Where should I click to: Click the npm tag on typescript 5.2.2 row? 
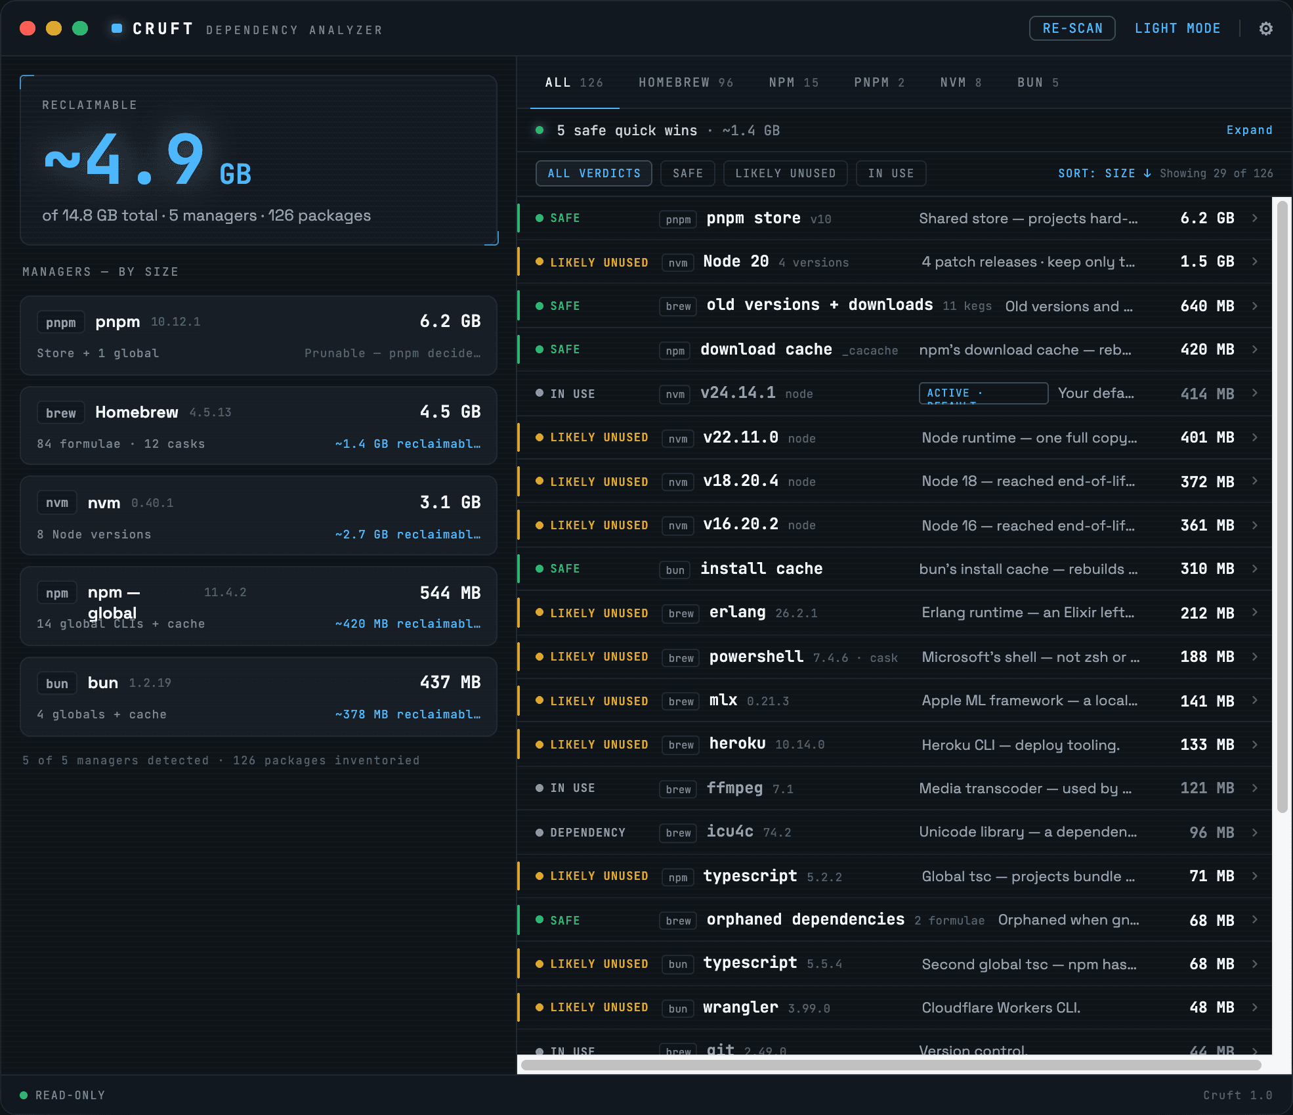[x=678, y=877]
